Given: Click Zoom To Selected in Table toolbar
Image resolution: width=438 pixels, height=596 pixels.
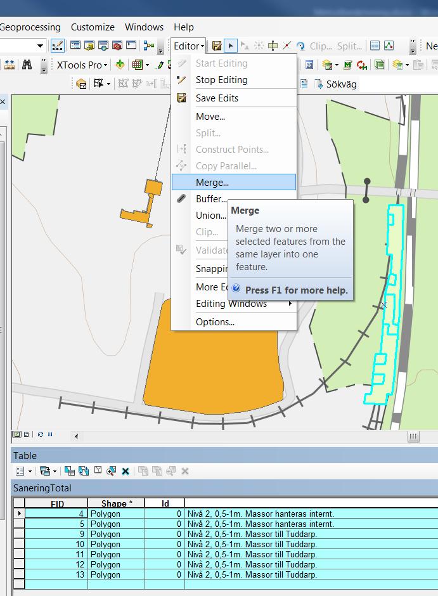Looking at the screenshot, I should coord(112,471).
